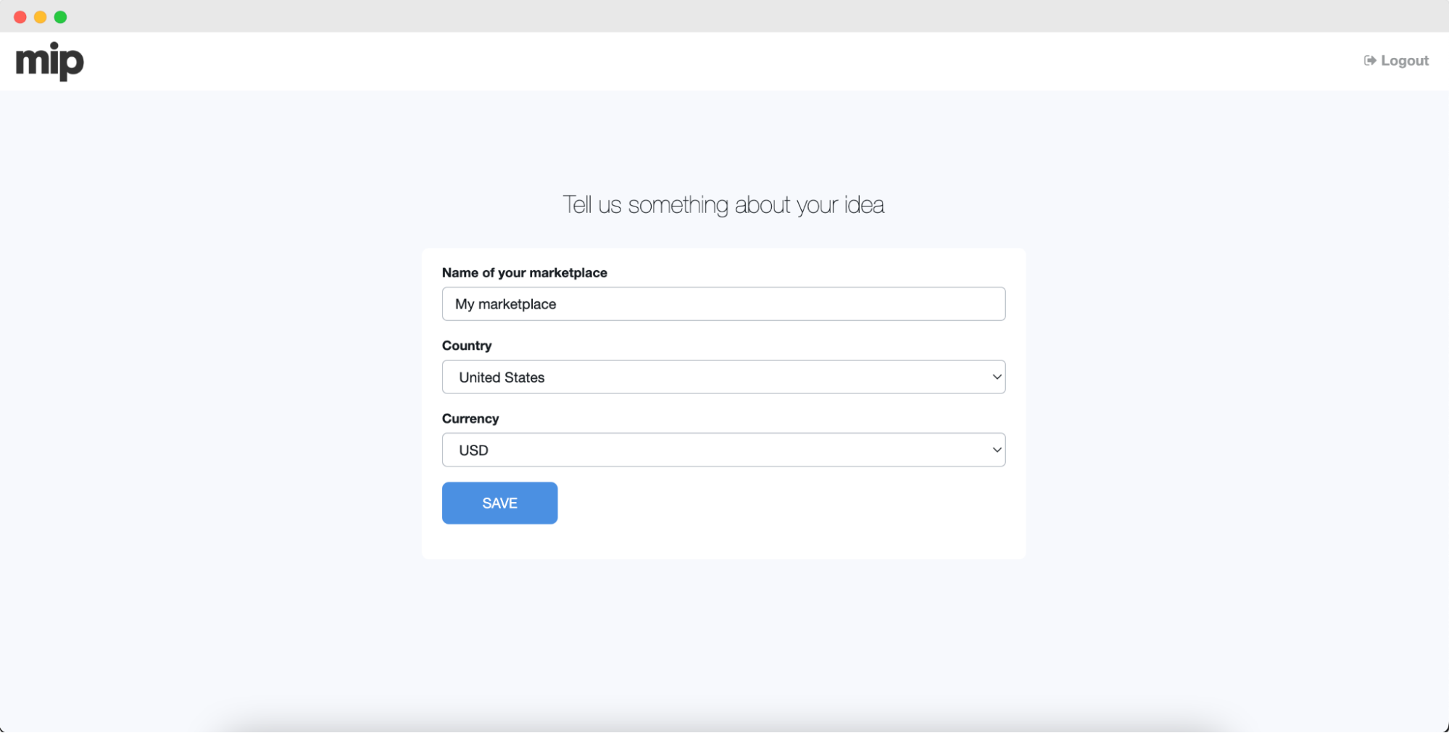Click the chevron arrow on Currency select
The height and width of the screenshot is (733, 1449).
(997, 451)
